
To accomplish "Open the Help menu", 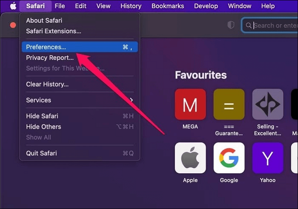I will tap(268, 6).
